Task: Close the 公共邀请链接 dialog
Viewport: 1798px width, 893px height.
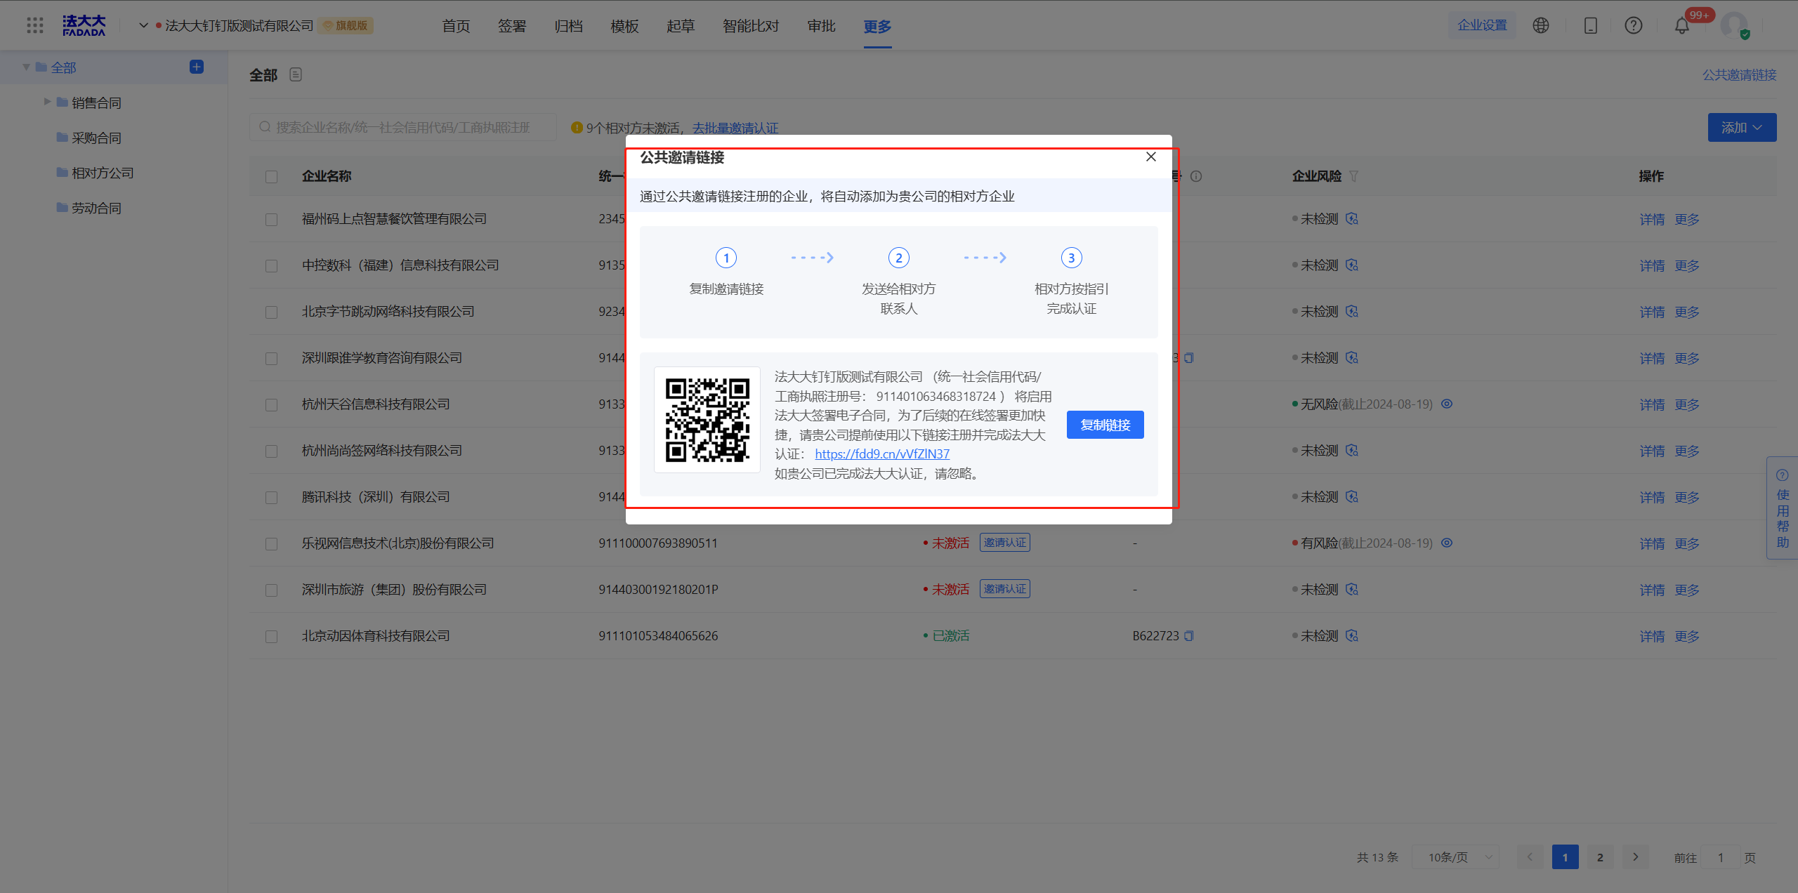Action: [1151, 157]
